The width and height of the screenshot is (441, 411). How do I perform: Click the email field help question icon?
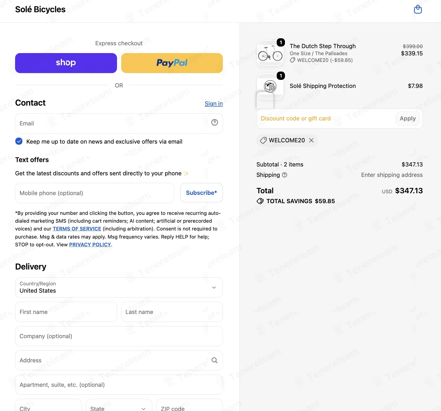click(x=215, y=123)
